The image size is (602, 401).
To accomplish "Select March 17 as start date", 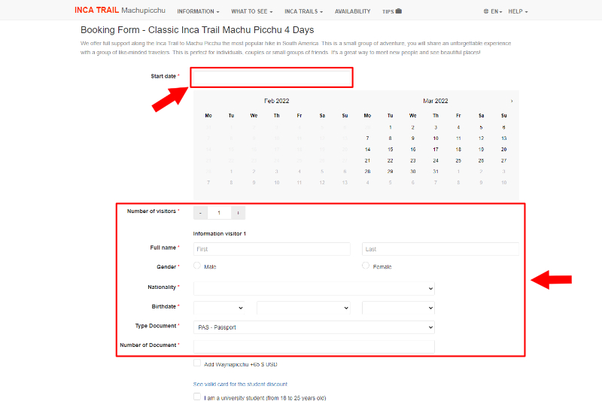I will (436, 149).
